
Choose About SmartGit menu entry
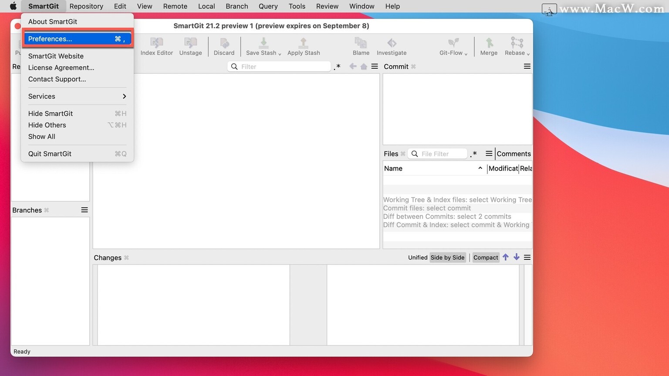click(78, 21)
